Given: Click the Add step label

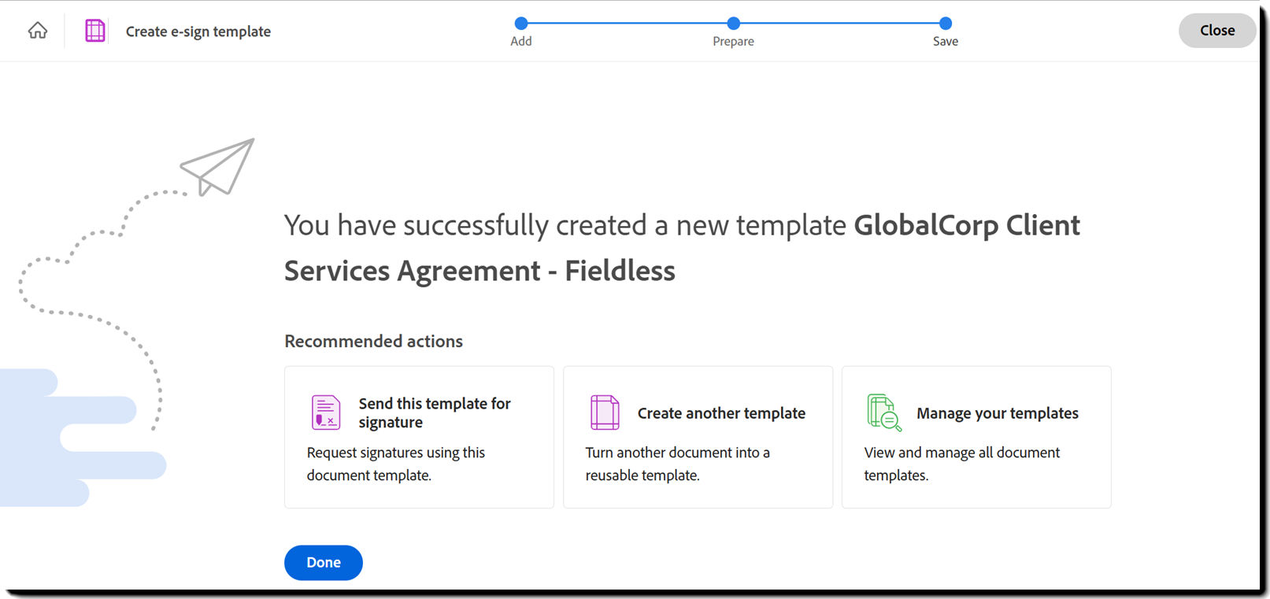Looking at the screenshot, I should click(521, 42).
